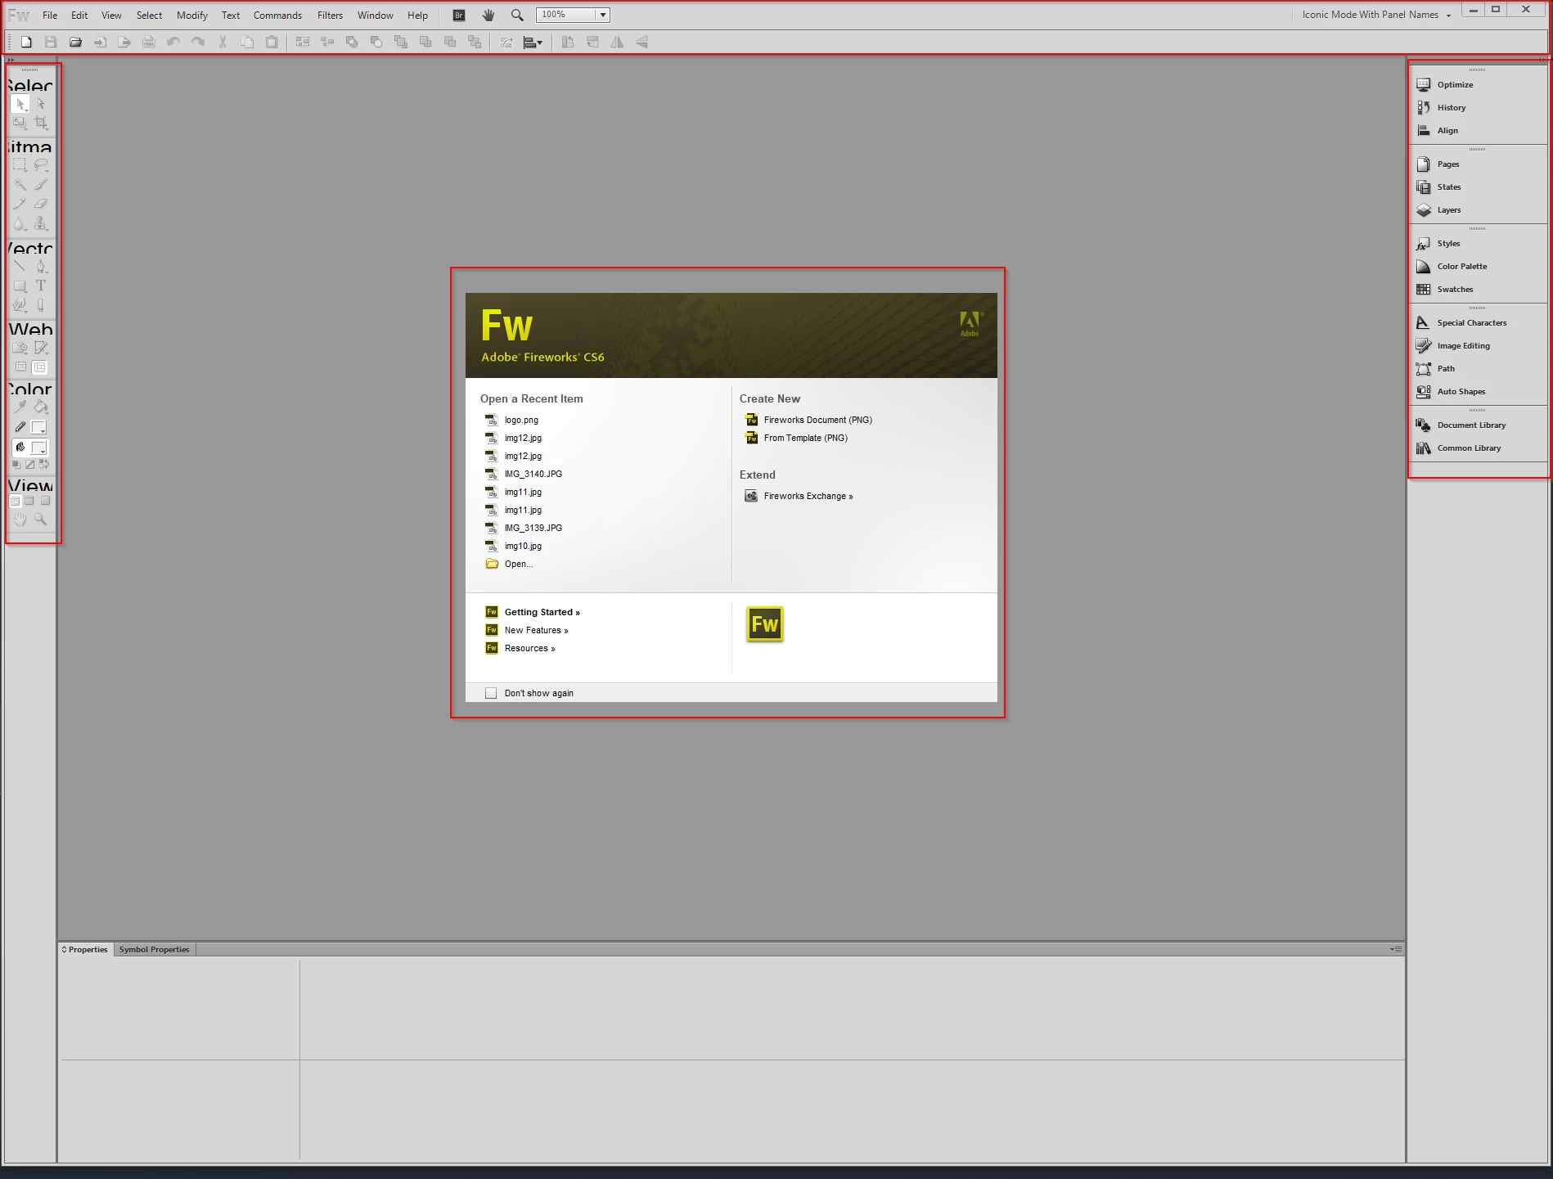1553x1179 pixels.
Task: Select the Pointer tool
Action: click(20, 104)
